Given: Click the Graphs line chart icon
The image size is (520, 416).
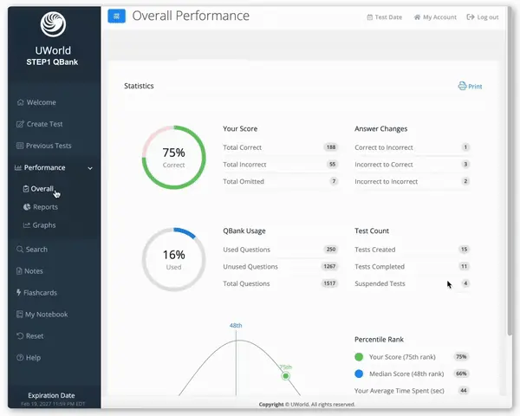Looking at the screenshot, I should 27,225.
